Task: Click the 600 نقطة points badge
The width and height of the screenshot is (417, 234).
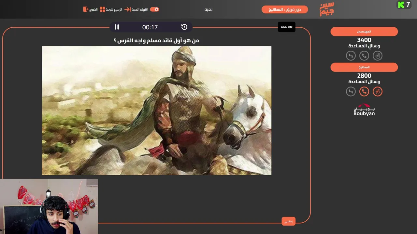Action: [x=287, y=27]
